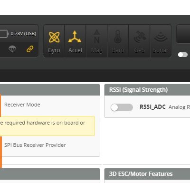Click the Gyro sensor icon
This screenshot has height=183, width=190.
54,37
